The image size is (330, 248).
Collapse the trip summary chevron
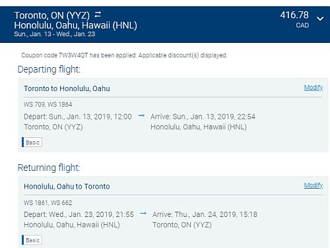[x=320, y=18]
